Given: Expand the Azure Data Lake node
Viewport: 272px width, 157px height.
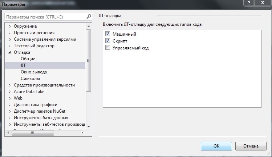Looking at the screenshot, I should click(9, 92).
